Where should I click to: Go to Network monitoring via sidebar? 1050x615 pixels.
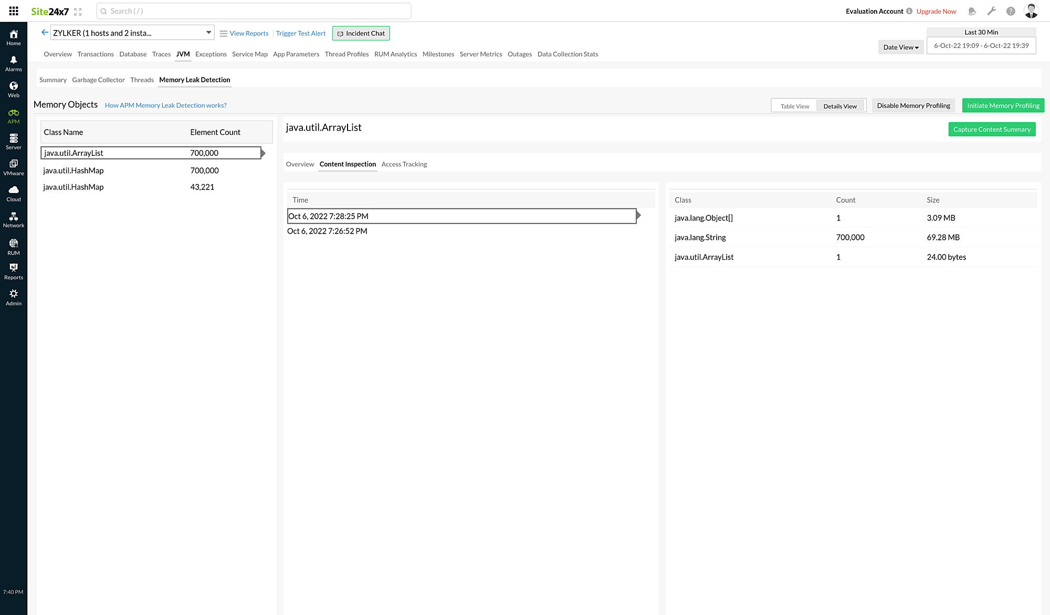tap(13, 219)
